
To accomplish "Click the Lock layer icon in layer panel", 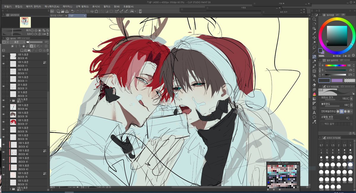I will click(24, 46).
